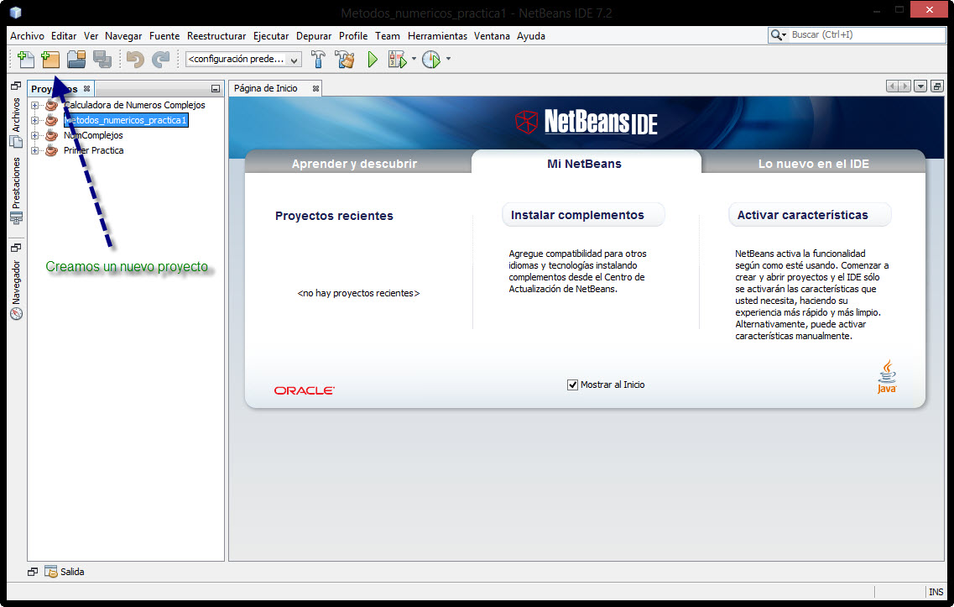Click the Página de Inicio tab
Viewport: 954px width, 607px height.
click(266, 88)
